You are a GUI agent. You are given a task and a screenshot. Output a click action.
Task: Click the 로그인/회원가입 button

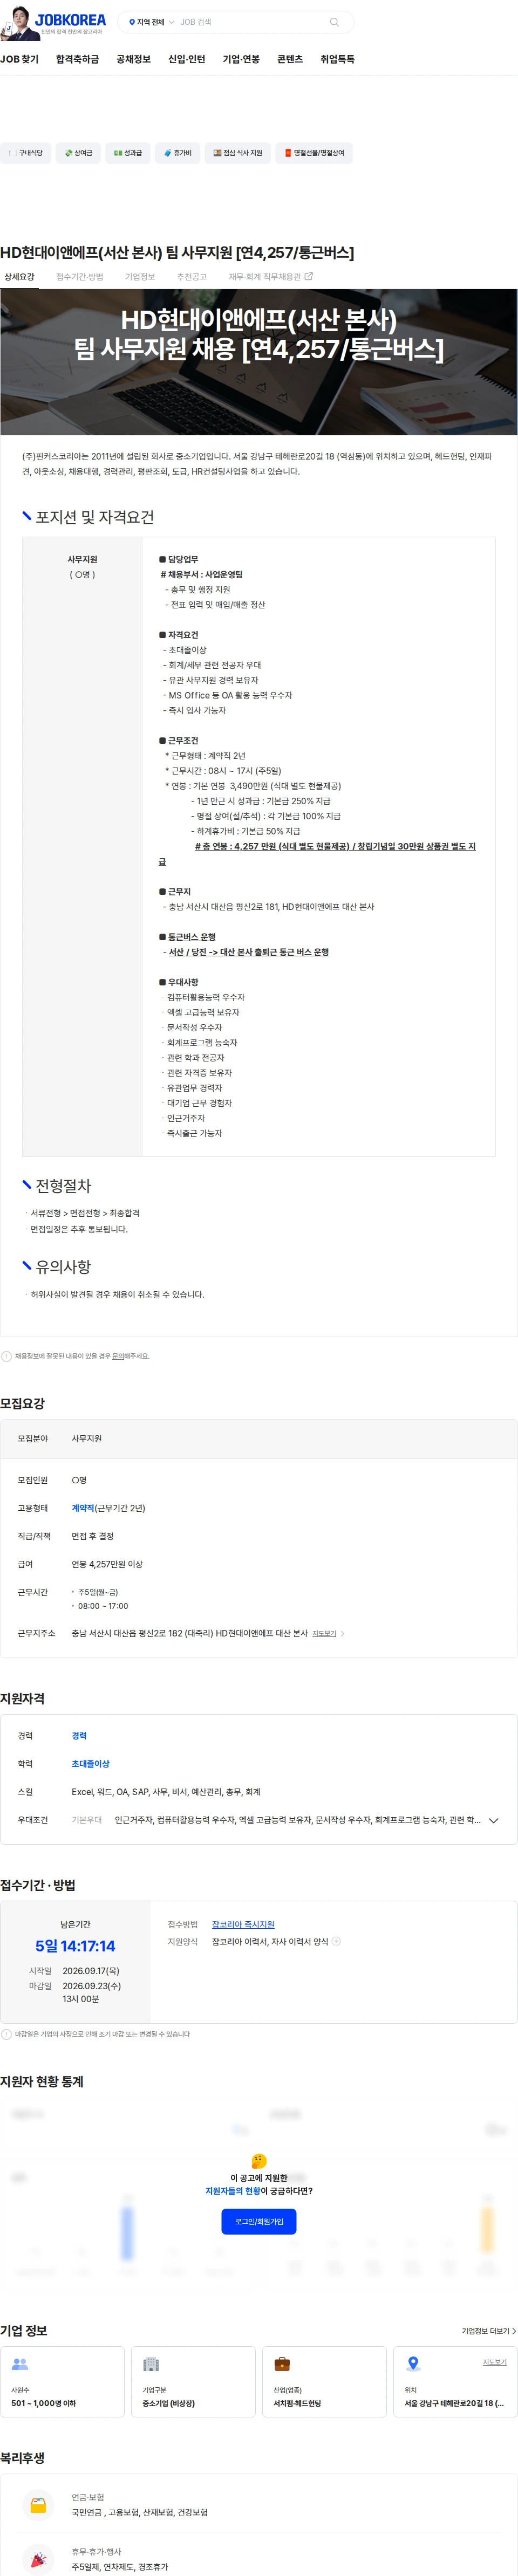259,2221
